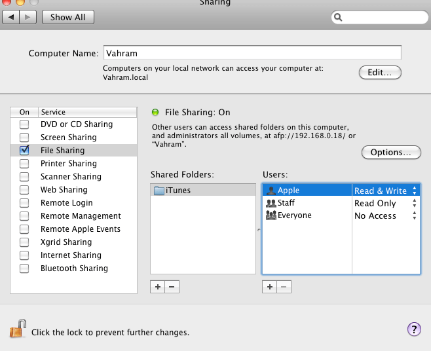Image resolution: width=431 pixels, height=351 pixels.
Task: Open Apple's Read & Write permission dropdown
Action: coord(386,191)
